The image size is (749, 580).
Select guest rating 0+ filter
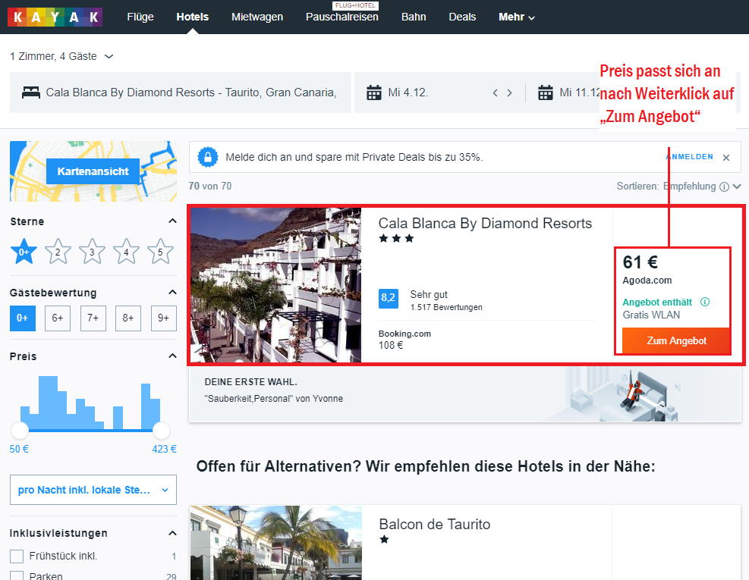[x=23, y=318]
